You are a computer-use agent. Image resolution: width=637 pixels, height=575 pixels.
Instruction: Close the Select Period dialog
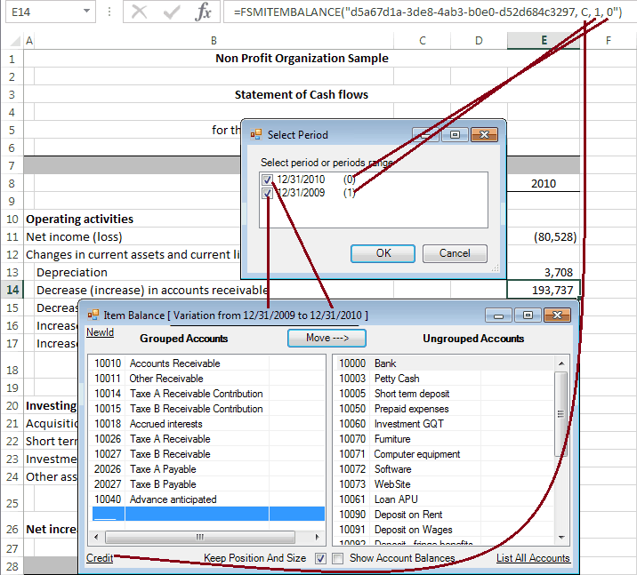484,135
